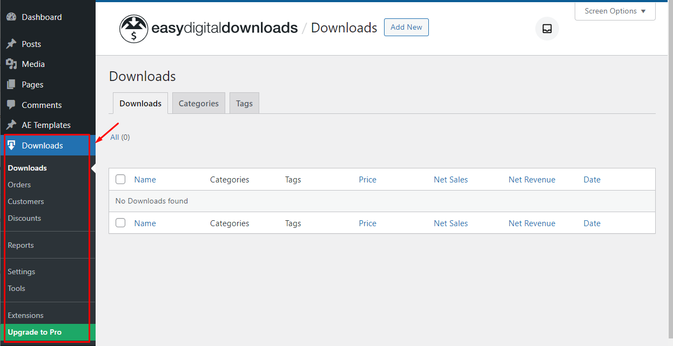Open the Orders submenu item
673x346 pixels.
tap(19, 184)
